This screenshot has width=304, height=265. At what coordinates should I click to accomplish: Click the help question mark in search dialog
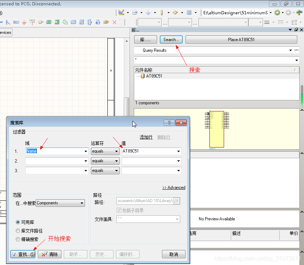[x=169, y=122]
